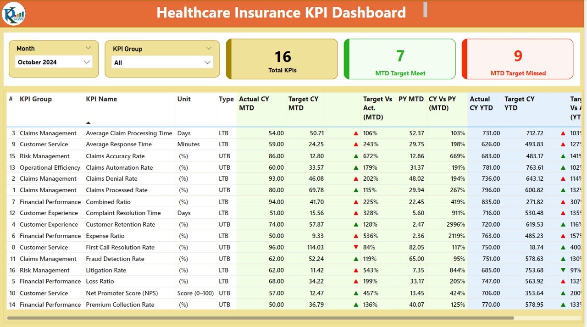Click YTD red arrow in Combined Ratio row

(x=563, y=202)
